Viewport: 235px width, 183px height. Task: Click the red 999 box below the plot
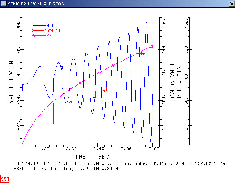pyautogui.click(x=5, y=179)
